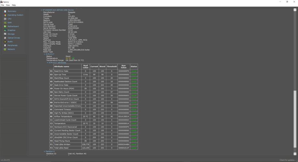Screen dimensions: 298x162
Task: Select the Storage section label
Action: pos(11,34)
